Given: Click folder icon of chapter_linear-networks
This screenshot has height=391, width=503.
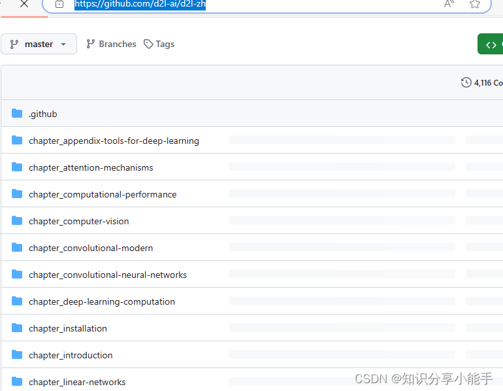Looking at the screenshot, I should pyautogui.click(x=17, y=381).
